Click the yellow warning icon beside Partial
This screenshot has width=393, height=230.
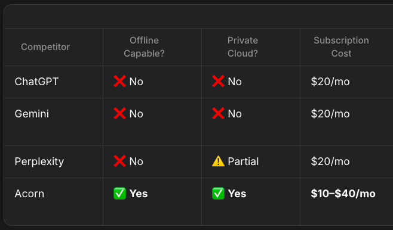[218, 161]
